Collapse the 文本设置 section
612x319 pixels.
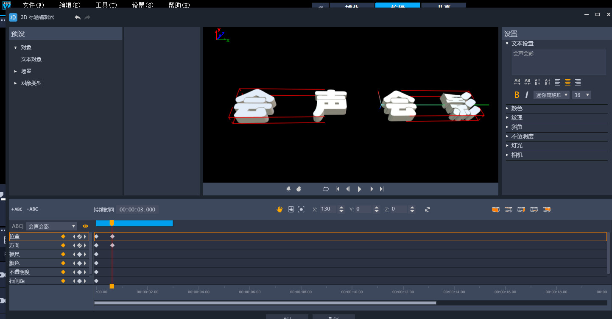[x=507, y=43]
